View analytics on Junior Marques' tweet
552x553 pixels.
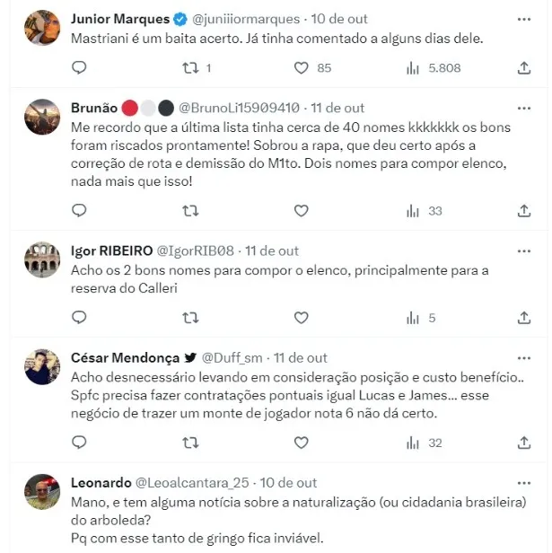pos(414,67)
